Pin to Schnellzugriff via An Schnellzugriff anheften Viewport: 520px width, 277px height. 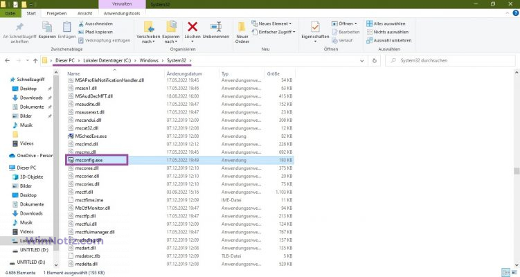tap(19, 33)
